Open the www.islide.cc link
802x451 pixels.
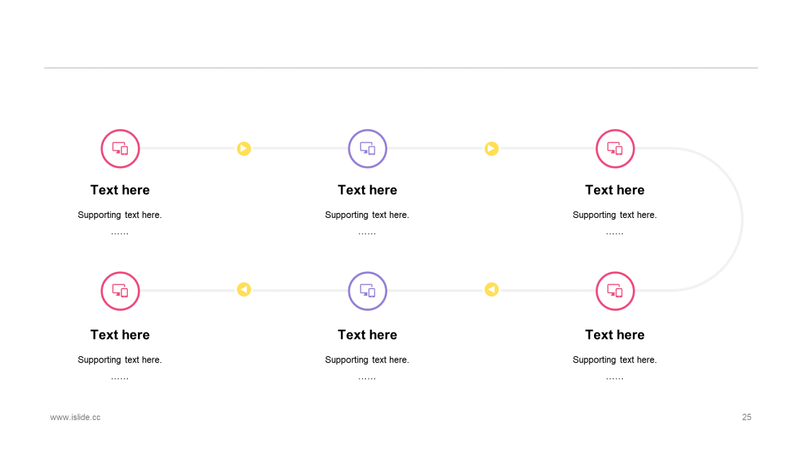(75, 417)
